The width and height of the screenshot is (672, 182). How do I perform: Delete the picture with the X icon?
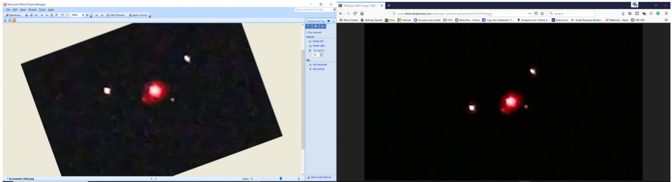(56, 15)
